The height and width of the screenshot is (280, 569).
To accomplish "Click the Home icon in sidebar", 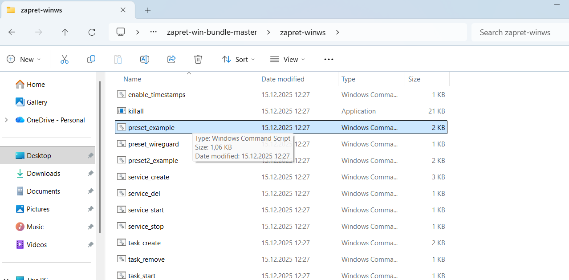I will click(20, 84).
